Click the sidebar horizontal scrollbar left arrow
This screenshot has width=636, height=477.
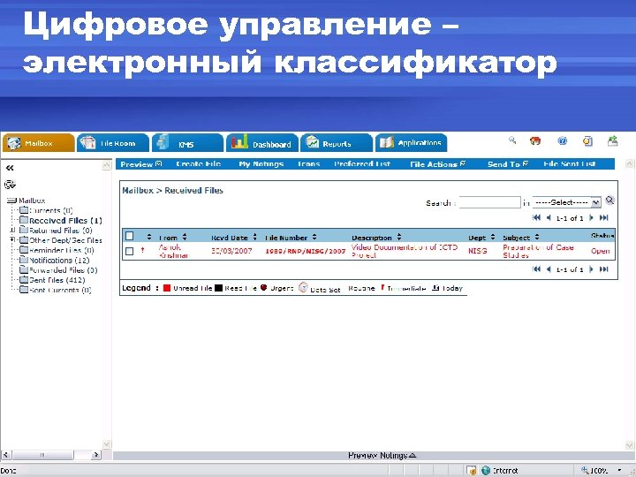(6, 455)
